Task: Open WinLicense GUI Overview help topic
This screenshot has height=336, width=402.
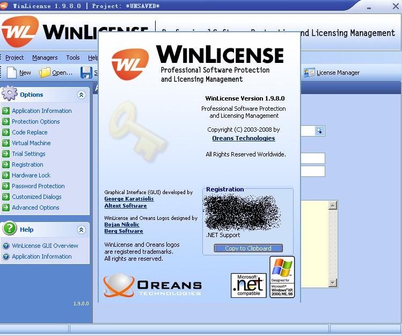Action: [x=45, y=246]
